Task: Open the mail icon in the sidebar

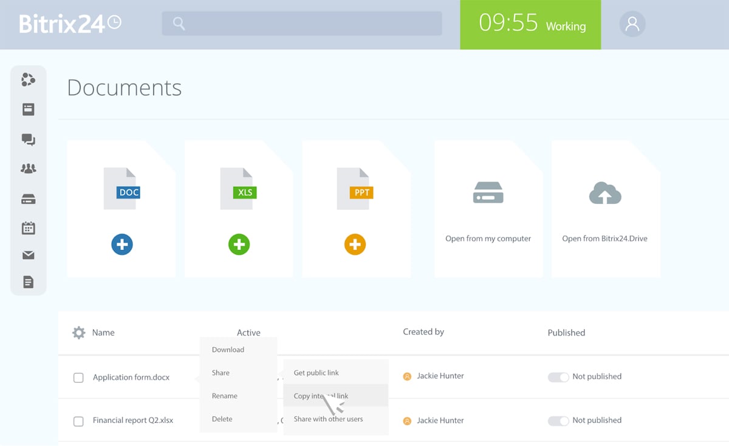Action: [29, 255]
